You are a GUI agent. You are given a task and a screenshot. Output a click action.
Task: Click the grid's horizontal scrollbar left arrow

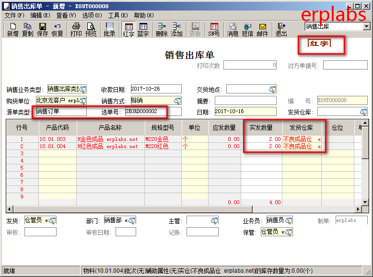pos(10,209)
